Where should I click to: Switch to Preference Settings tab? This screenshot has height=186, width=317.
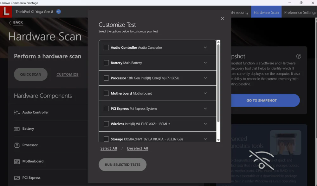300,12
